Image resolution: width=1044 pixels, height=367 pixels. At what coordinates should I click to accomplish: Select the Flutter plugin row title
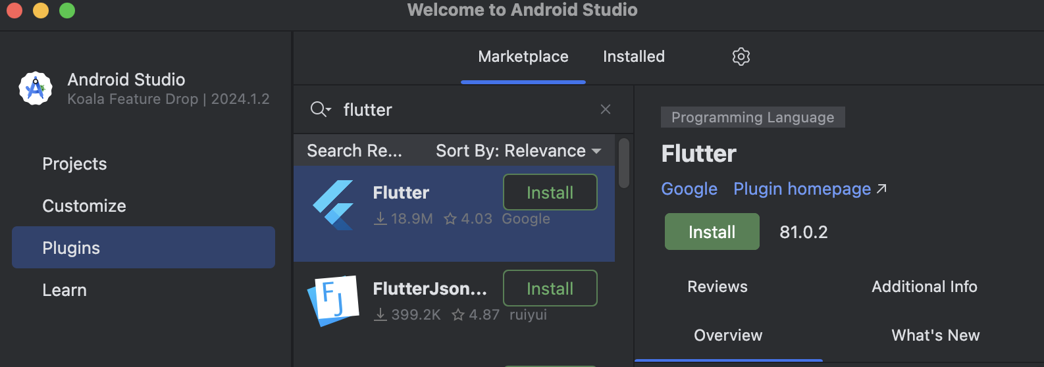click(x=401, y=193)
